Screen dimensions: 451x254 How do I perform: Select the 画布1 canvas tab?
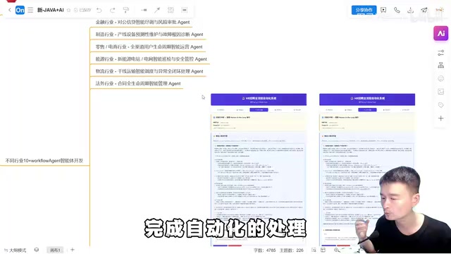[55, 250]
